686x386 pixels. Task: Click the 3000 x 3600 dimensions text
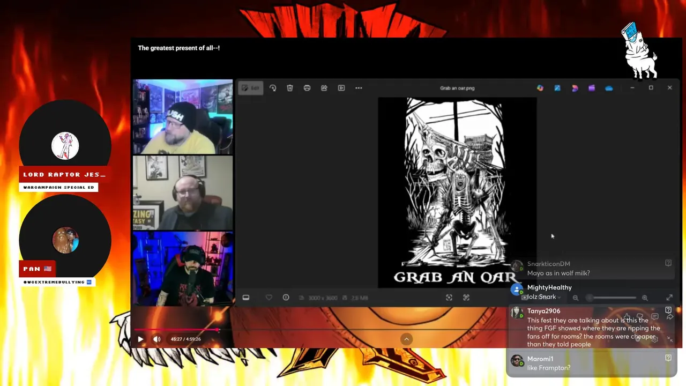click(322, 298)
